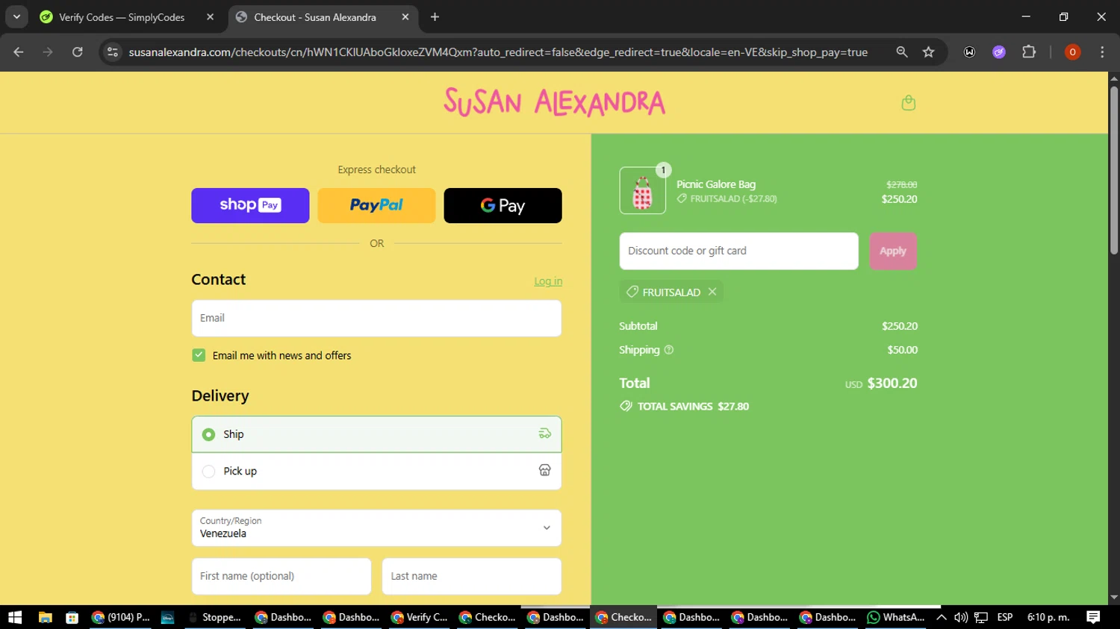Click the shipping info help icon
Screen dimensions: 1120x629
(x=669, y=350)
